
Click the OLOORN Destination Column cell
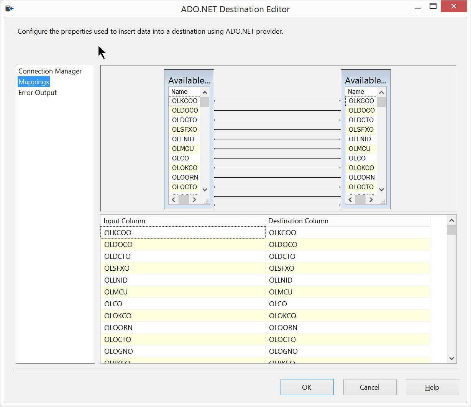(x=348, y=328)
